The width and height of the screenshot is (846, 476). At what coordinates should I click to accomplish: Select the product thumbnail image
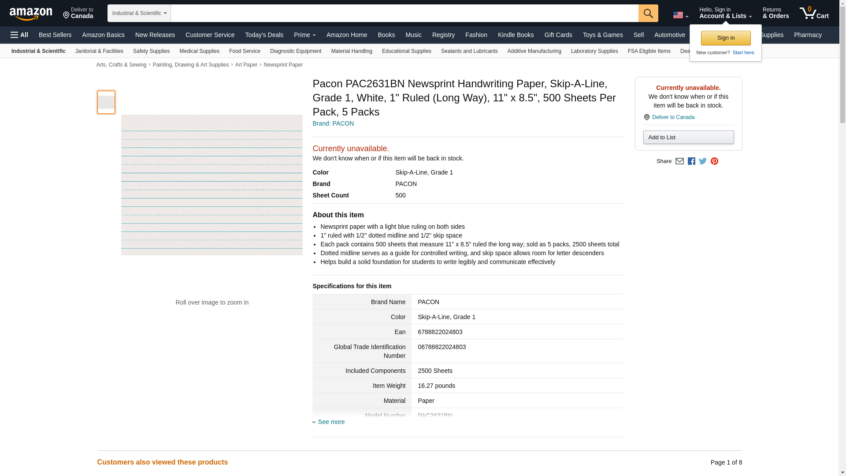tap(106, 102)
